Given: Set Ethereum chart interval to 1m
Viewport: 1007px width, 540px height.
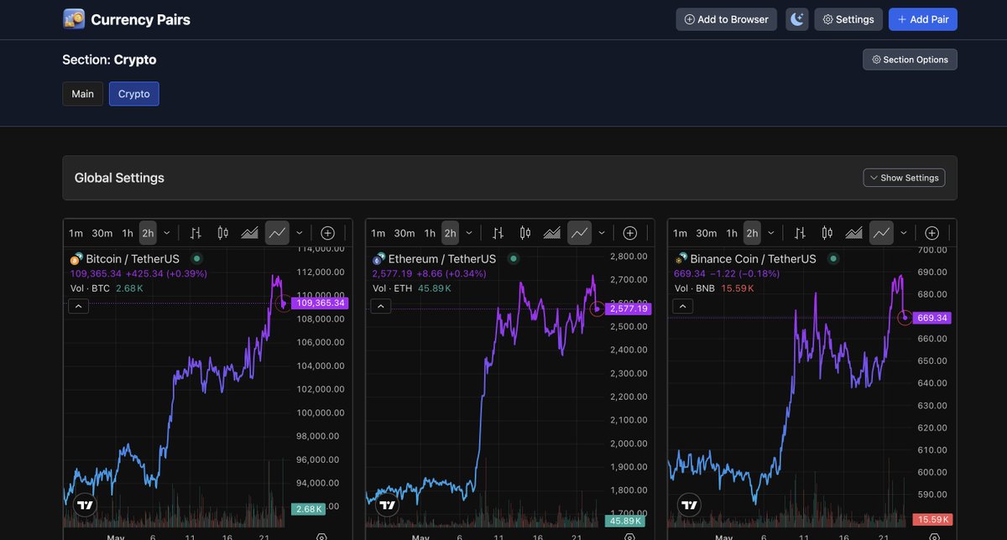Looking at the screenshot, I should point(378,233).
